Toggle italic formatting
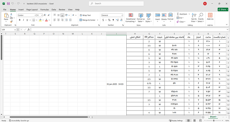 click(x=23, y=20)
